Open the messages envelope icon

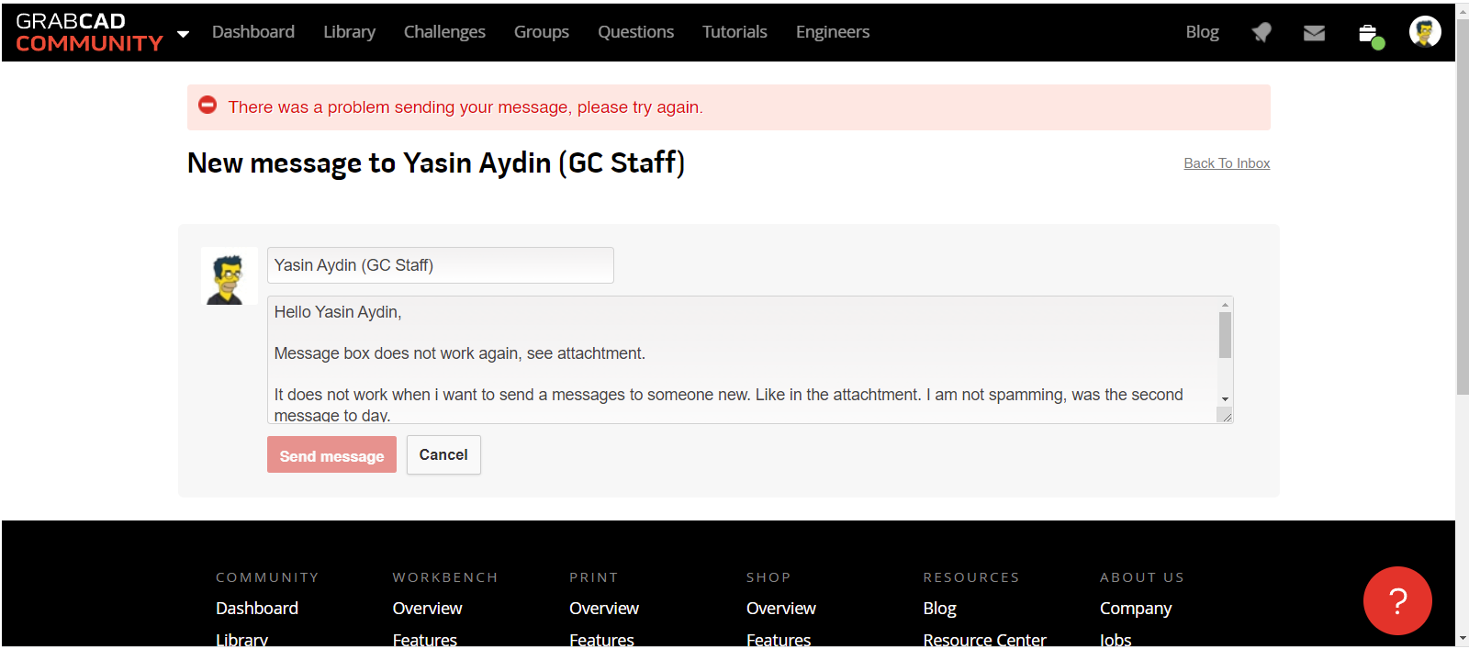(1314, 33)
